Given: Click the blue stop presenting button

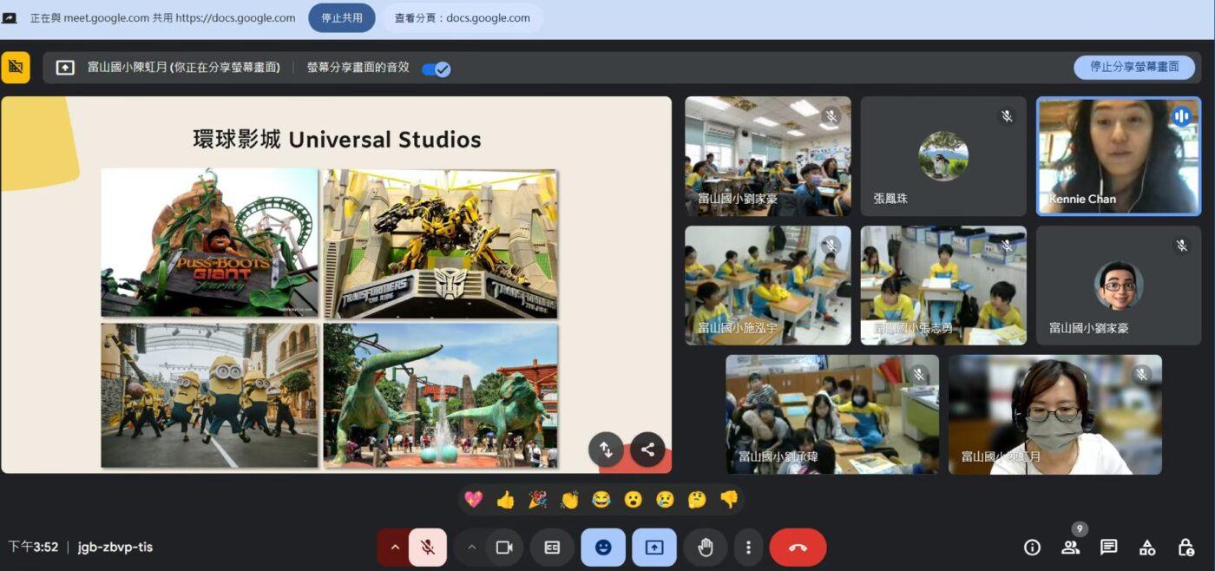Looking at the screenshot, I should [1134, 67].
